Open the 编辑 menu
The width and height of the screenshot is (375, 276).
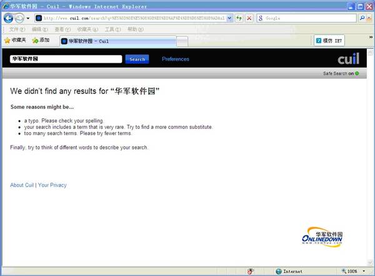pyautogui.click(x=40, y=29)
